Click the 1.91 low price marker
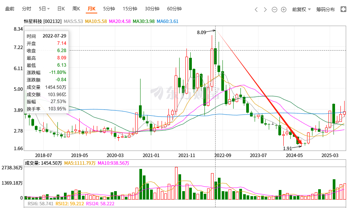 [288, 148]
